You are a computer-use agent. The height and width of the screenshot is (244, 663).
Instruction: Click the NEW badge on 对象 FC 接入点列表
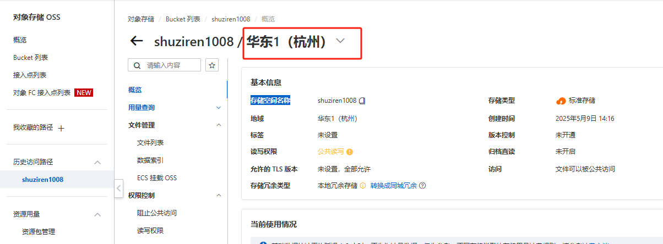tap(84, 92)
